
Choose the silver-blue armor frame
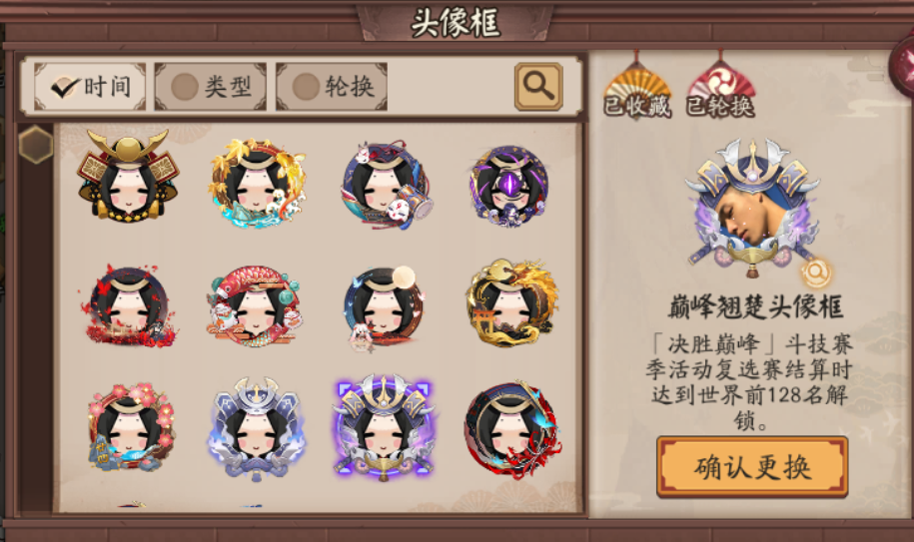coord(256,429)
